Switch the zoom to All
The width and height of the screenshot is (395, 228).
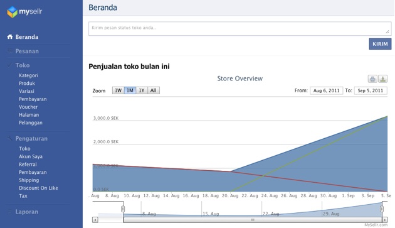coord(154,90)
